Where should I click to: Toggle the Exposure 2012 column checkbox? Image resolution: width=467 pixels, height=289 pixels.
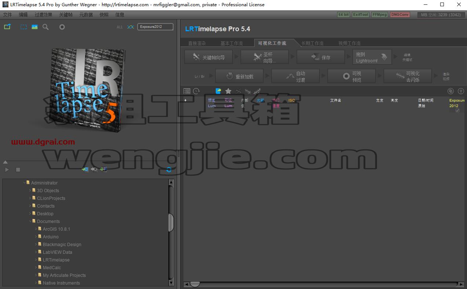pos(457,110)
